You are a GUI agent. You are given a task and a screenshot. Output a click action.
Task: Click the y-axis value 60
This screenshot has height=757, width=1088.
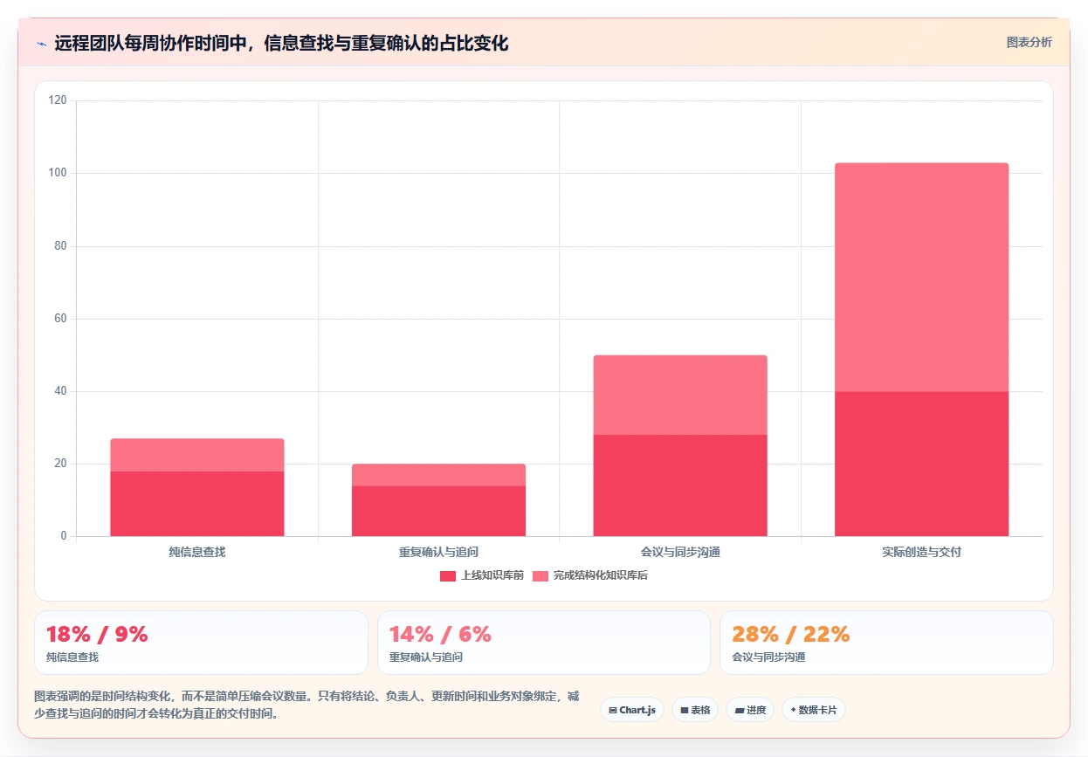coord(60,319)
